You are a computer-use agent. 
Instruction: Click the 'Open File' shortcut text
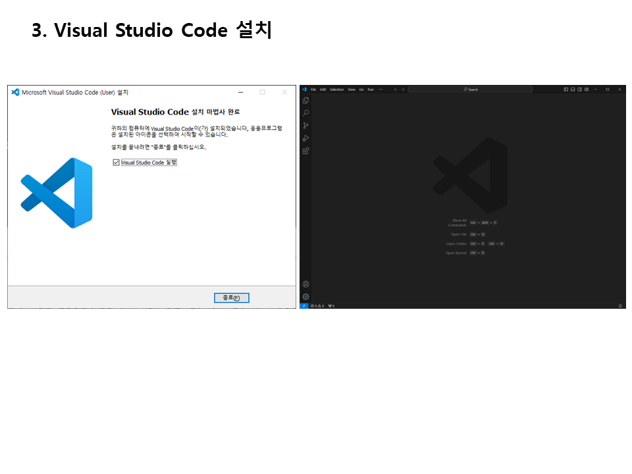pos(459,234)
